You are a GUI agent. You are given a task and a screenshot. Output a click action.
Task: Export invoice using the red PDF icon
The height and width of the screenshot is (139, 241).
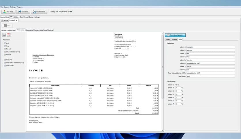[x=9, y=35]
